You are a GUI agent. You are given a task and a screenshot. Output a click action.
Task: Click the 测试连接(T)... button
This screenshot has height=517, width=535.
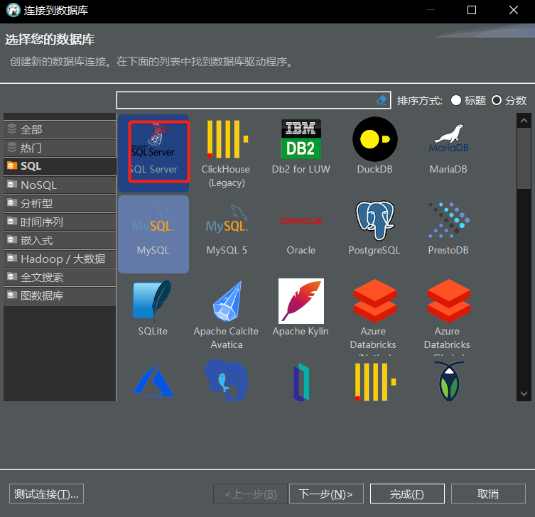pos(46,494)
